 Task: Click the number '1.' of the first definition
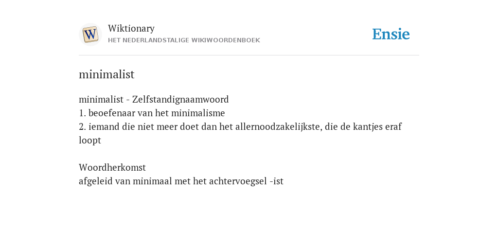coord(82,113)
